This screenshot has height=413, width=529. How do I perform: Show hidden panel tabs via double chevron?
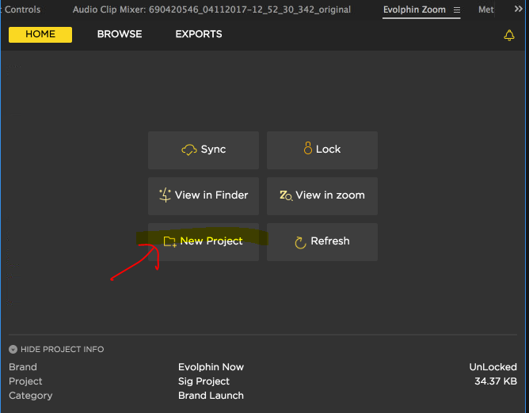[x=519, y=9]
